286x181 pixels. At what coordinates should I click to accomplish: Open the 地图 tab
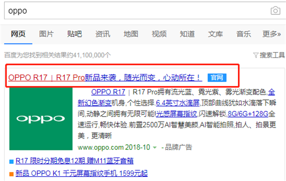[x=131, y=34]
